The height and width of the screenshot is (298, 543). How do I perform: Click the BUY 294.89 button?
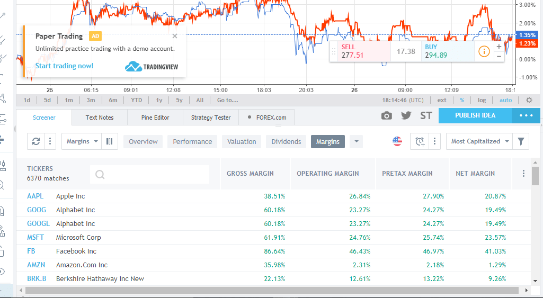point(448,51)
